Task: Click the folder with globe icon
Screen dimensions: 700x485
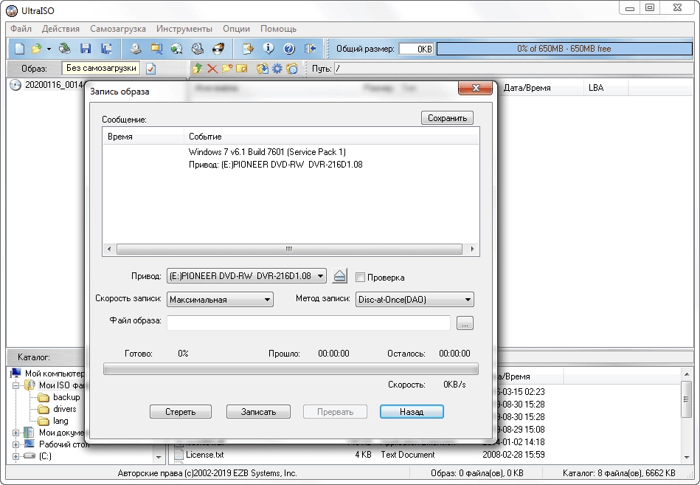Action: click(292, 69)
